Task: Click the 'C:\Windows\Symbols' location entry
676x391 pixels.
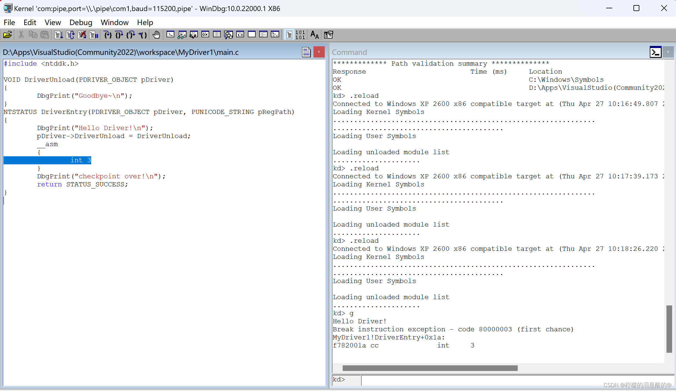Action: click(x=566, y=80)
